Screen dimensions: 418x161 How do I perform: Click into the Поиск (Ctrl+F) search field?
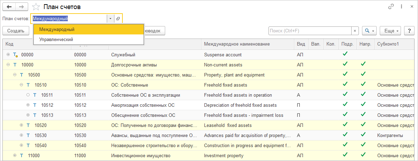pyautogui.click(x=310, y=31)
